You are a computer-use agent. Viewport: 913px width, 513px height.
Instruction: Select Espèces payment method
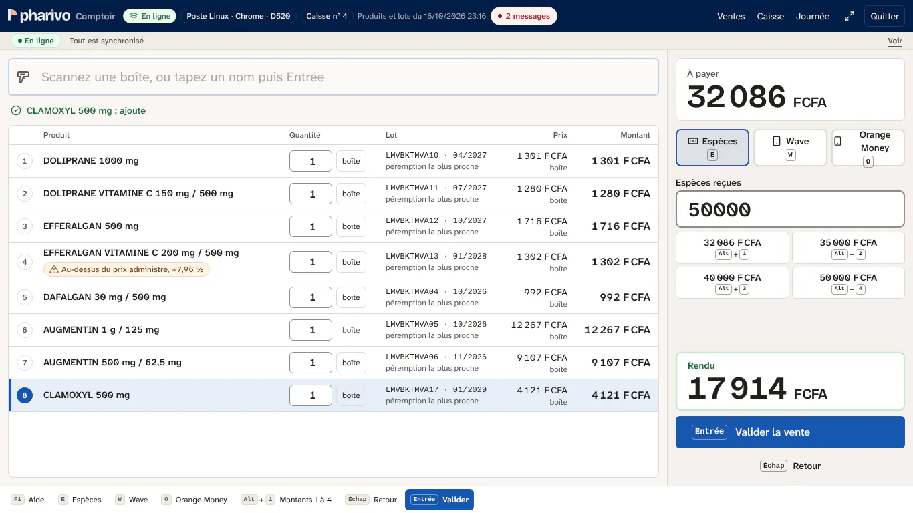click(712, 148)
